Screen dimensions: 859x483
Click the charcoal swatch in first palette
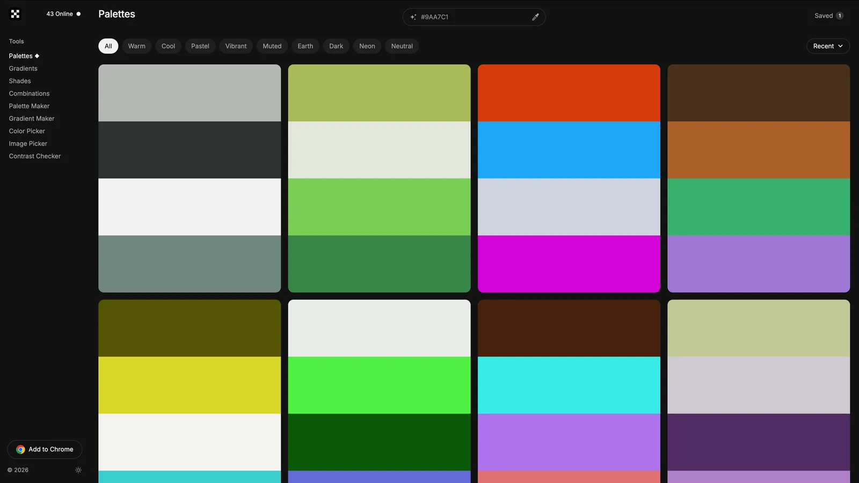pos(190,150)
